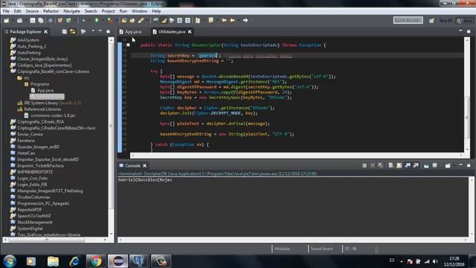Remove Launch with console X icon
This screenshot has height=268, width=476.
pyautogui.click(x=373, y=165)
